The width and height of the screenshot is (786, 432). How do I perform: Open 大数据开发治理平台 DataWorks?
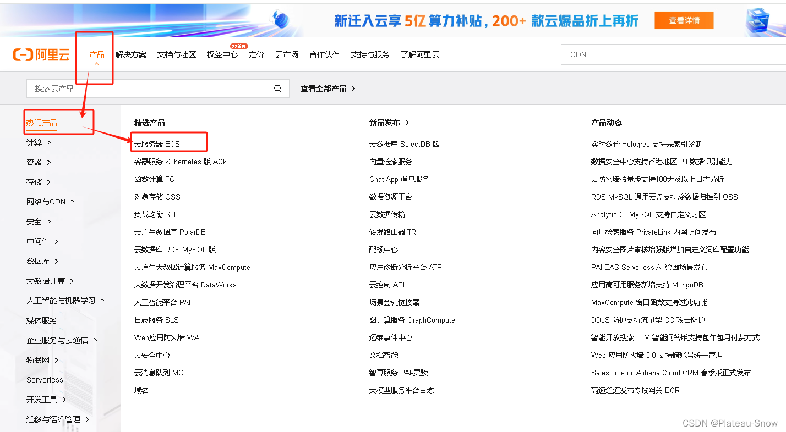pos(185,285)
